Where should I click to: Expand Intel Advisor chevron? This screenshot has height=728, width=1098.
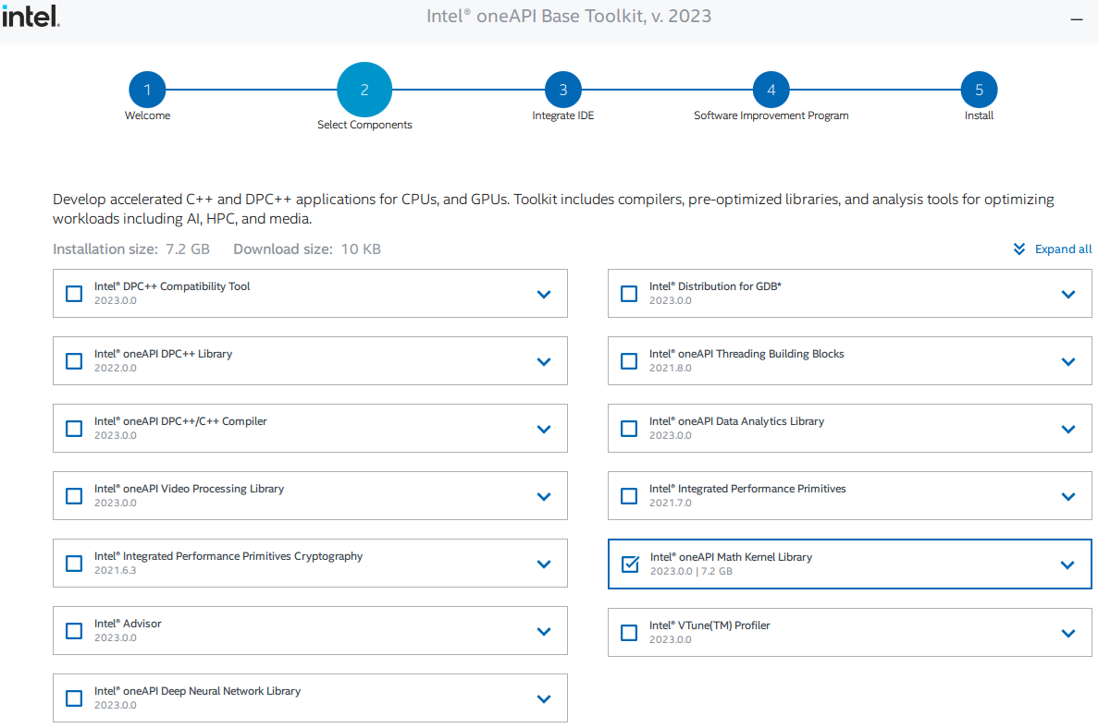(543, 632)
